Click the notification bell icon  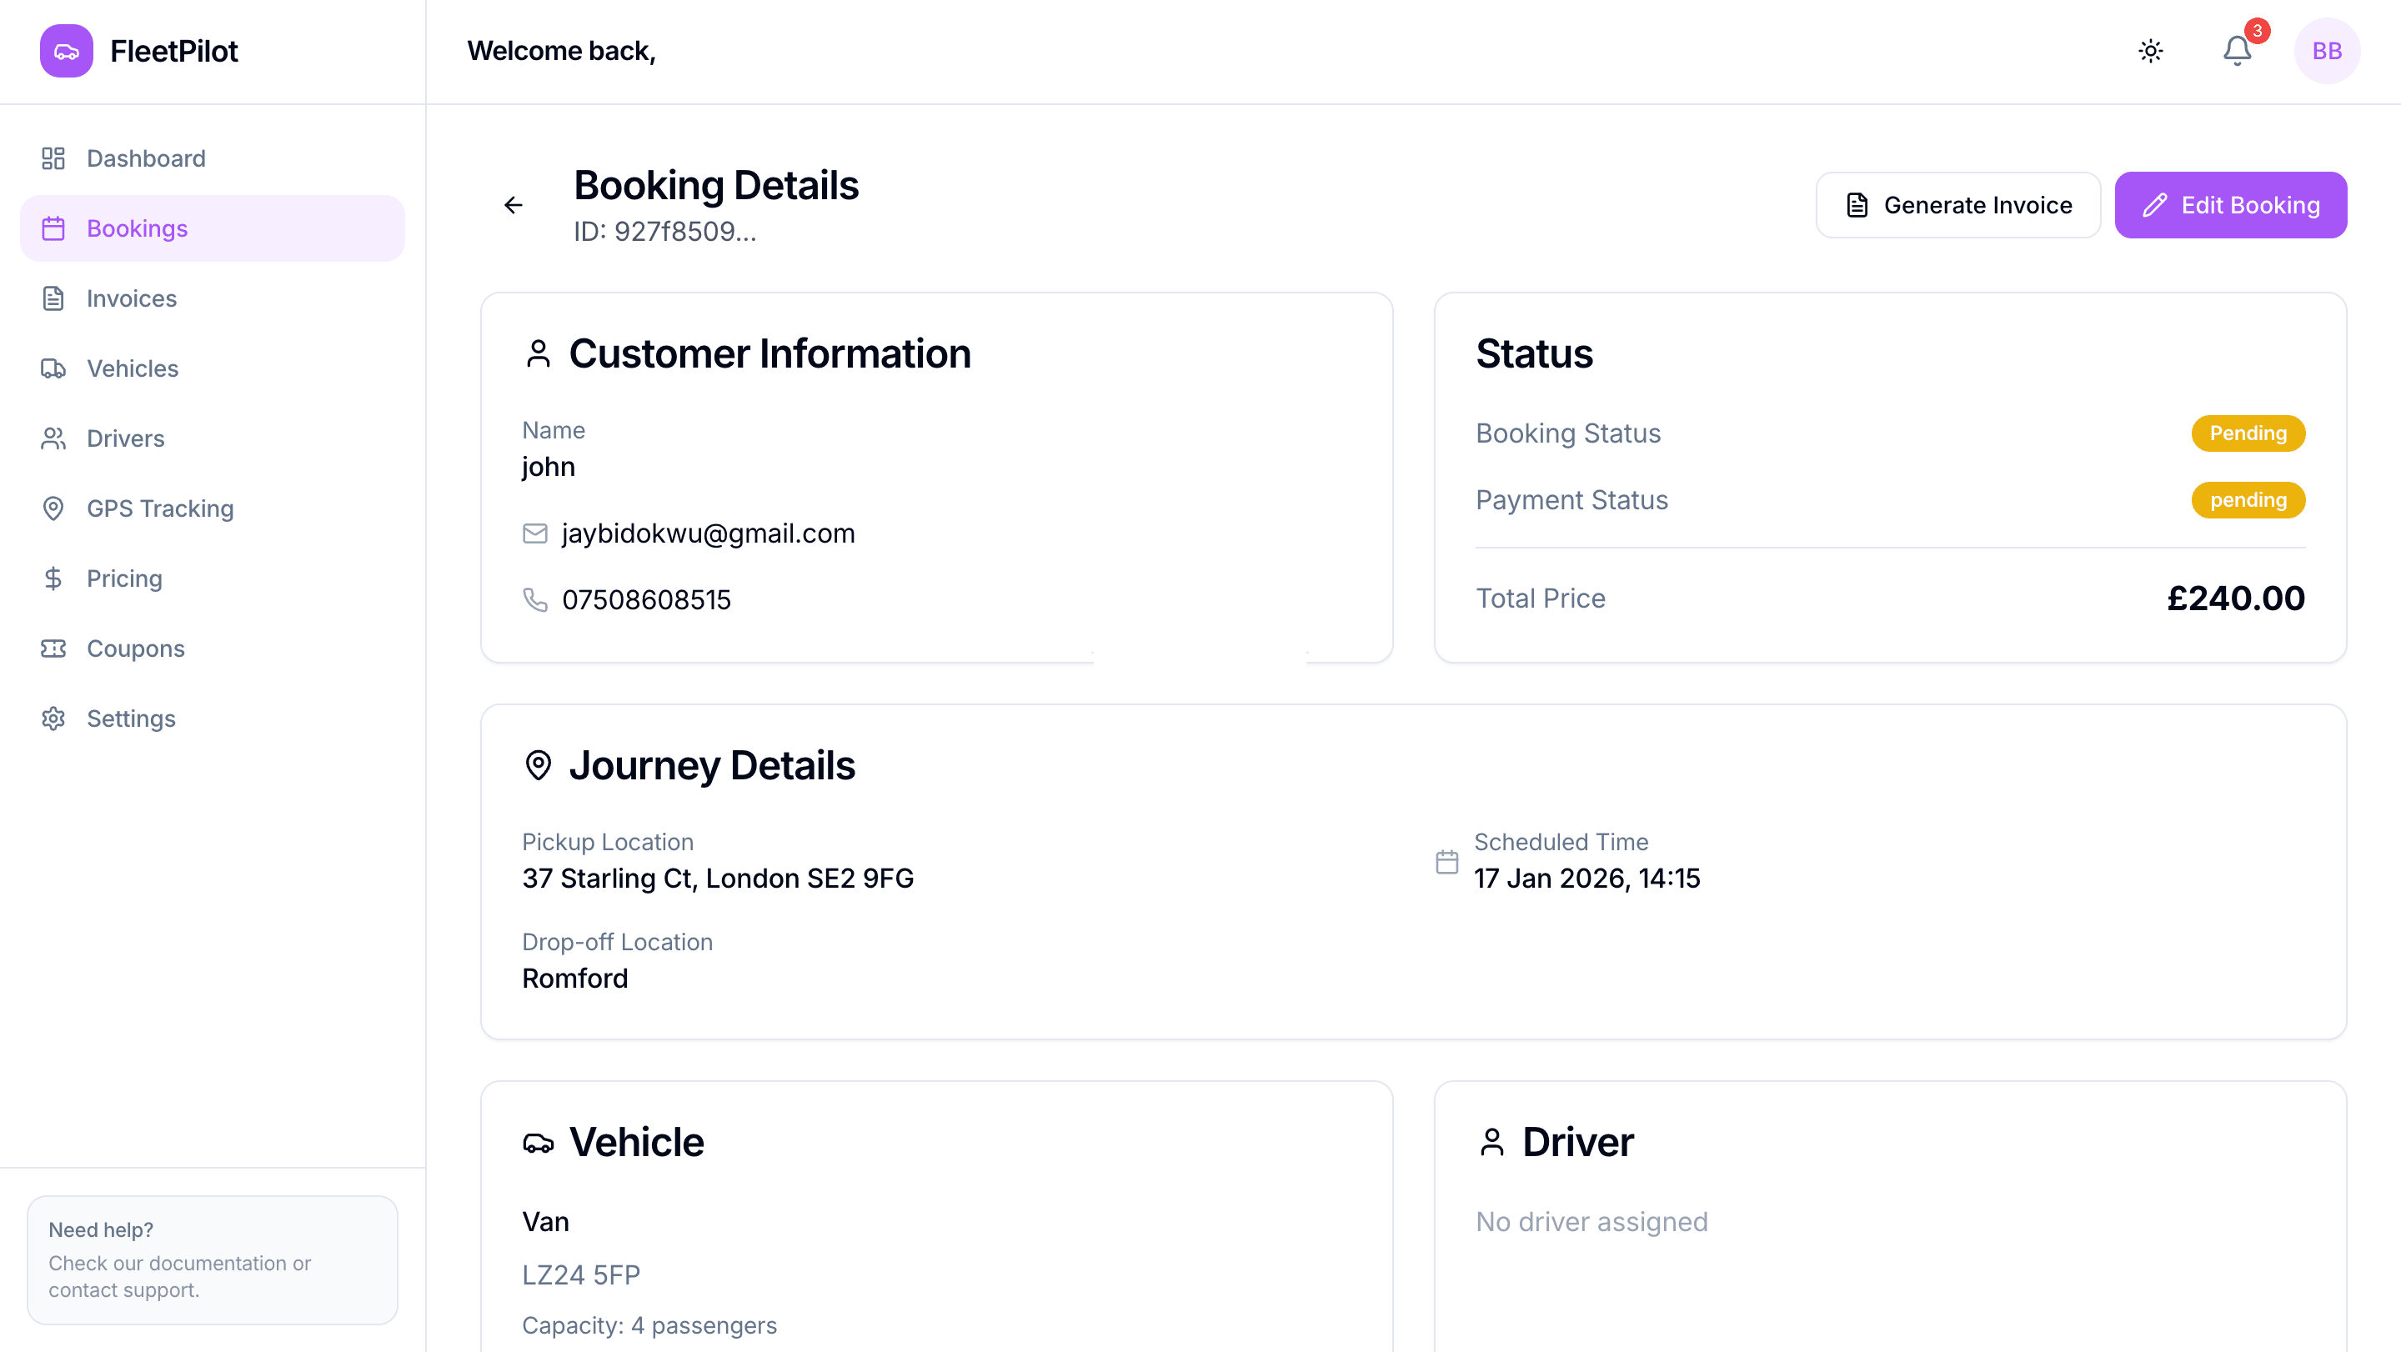point(2236,51)
